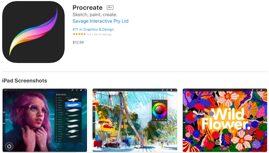269x153 pixels.
Task: Open the Wild Flower screenshot
Action: pos(225,120)
